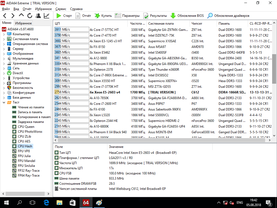The image size is (277, 208).
Task: Expand the Системная плата tree node
Action: 4,39
